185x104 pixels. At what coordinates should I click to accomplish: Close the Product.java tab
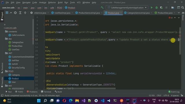click(x=121, y=13)
